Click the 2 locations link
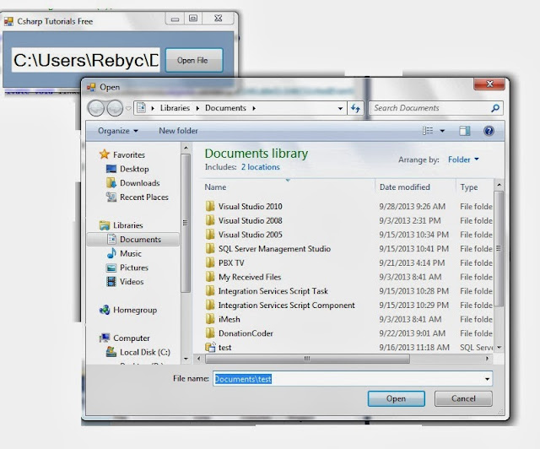 click(x=261, y=167)
